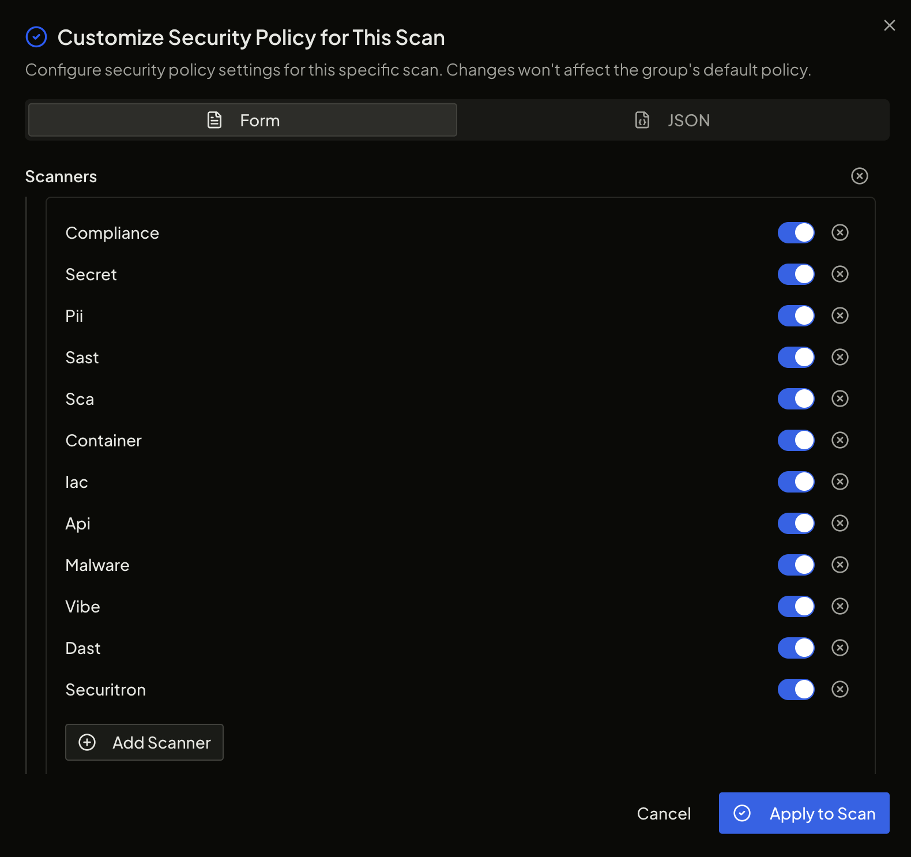The width and height of the screenshot is (911, 857).
Task: Remove the Container scanner with its X icon
Action: (x=840, y=440)
